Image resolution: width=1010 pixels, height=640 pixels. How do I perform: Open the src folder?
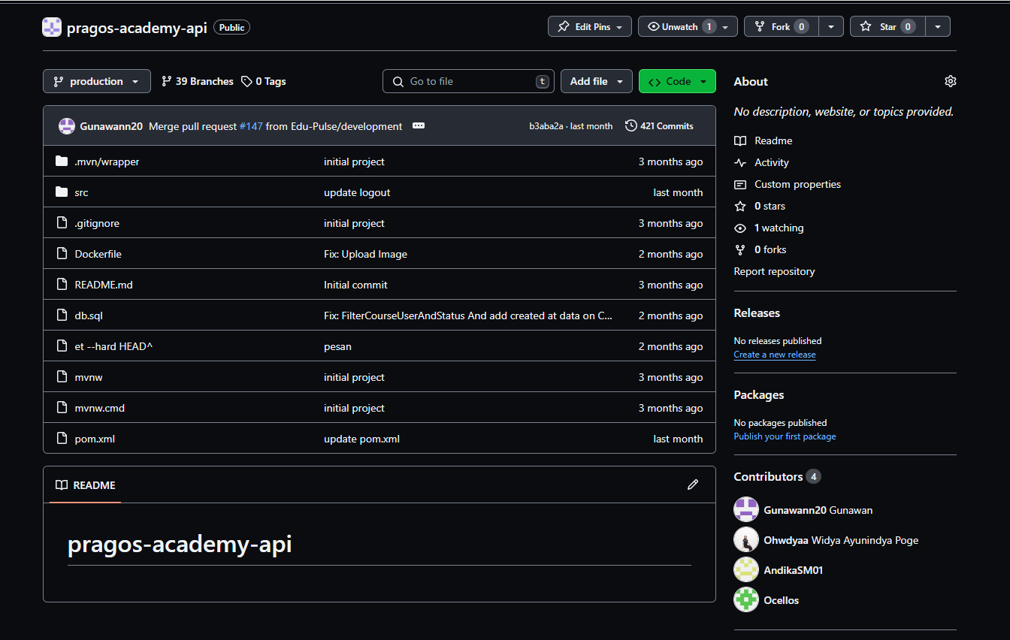pyautogui.click(x=81, y=192)
